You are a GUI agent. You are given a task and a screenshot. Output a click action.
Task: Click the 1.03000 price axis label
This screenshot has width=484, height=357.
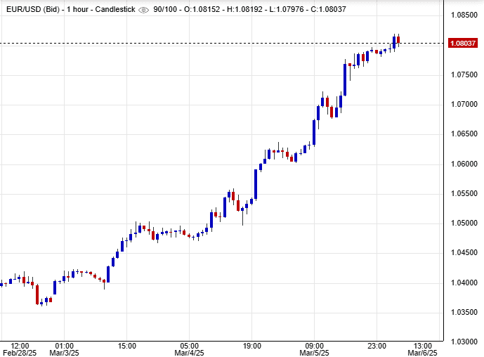click(464, 342)
